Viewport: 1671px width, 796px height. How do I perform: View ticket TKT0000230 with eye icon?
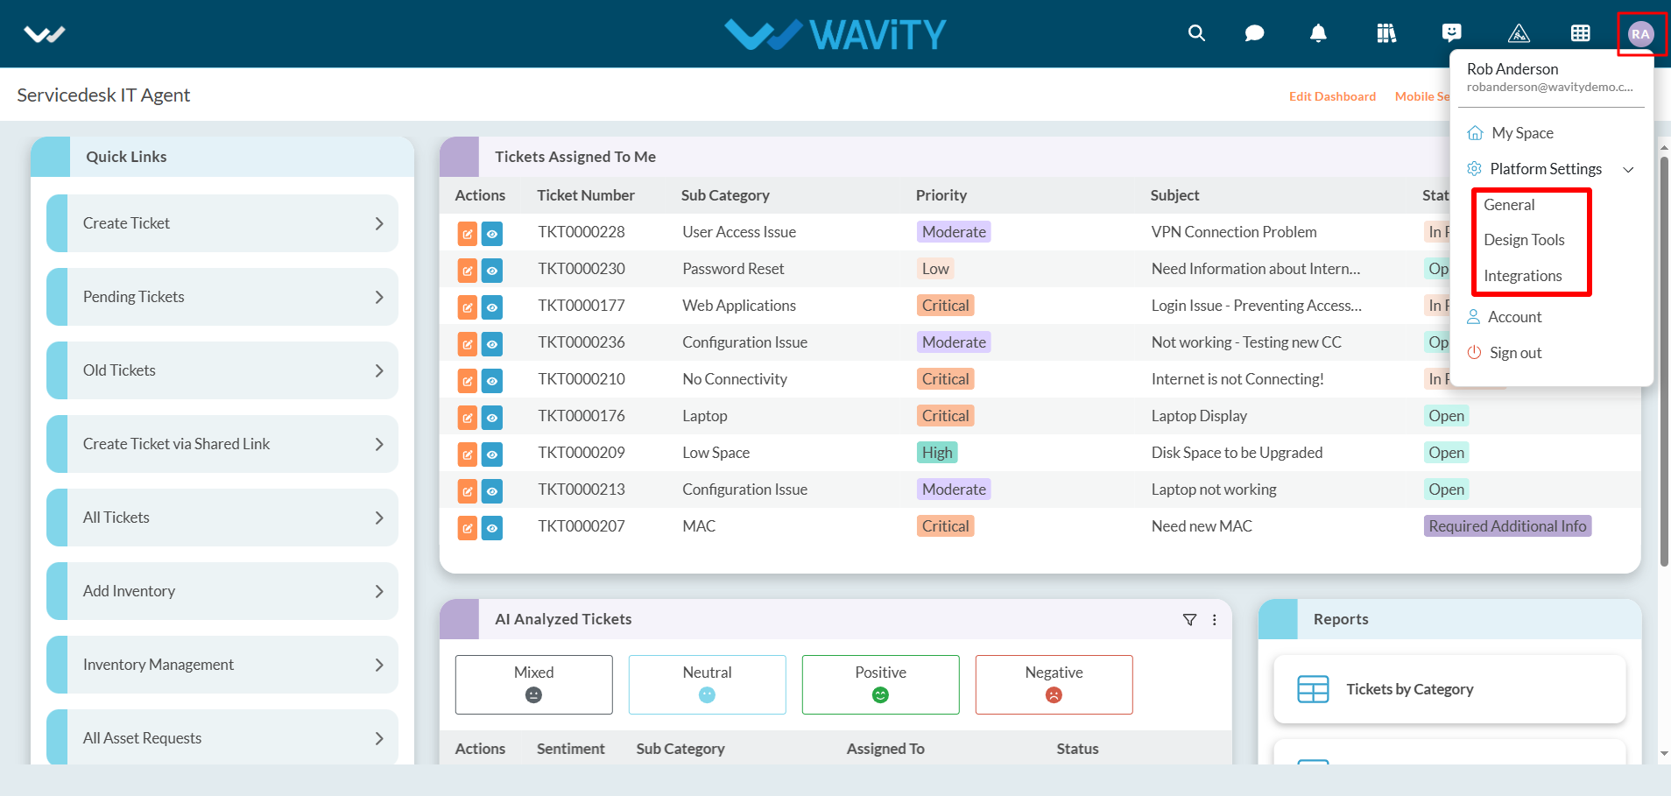492,271
